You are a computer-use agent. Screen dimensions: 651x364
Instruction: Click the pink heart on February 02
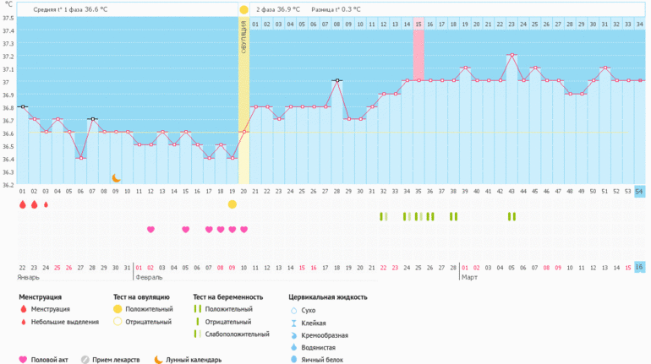150,229
